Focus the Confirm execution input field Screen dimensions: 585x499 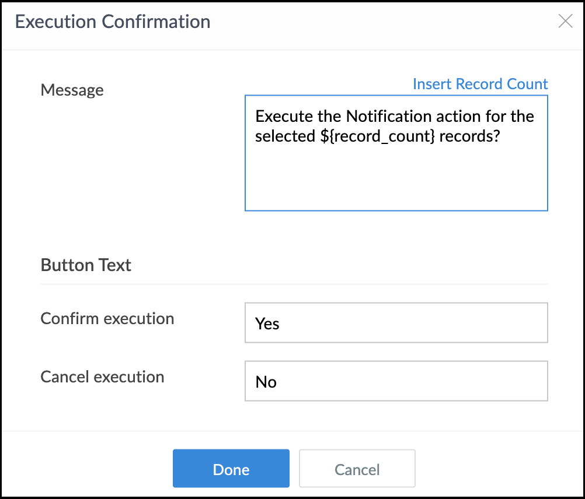(x=396, y=323)
